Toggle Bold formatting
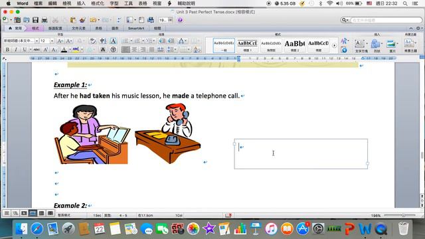 [7, 50]
